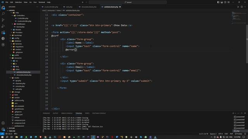Screen dimensions: 248x139
Task: Open showdata.blade.php in explorer tree
Action: (24, 75)
